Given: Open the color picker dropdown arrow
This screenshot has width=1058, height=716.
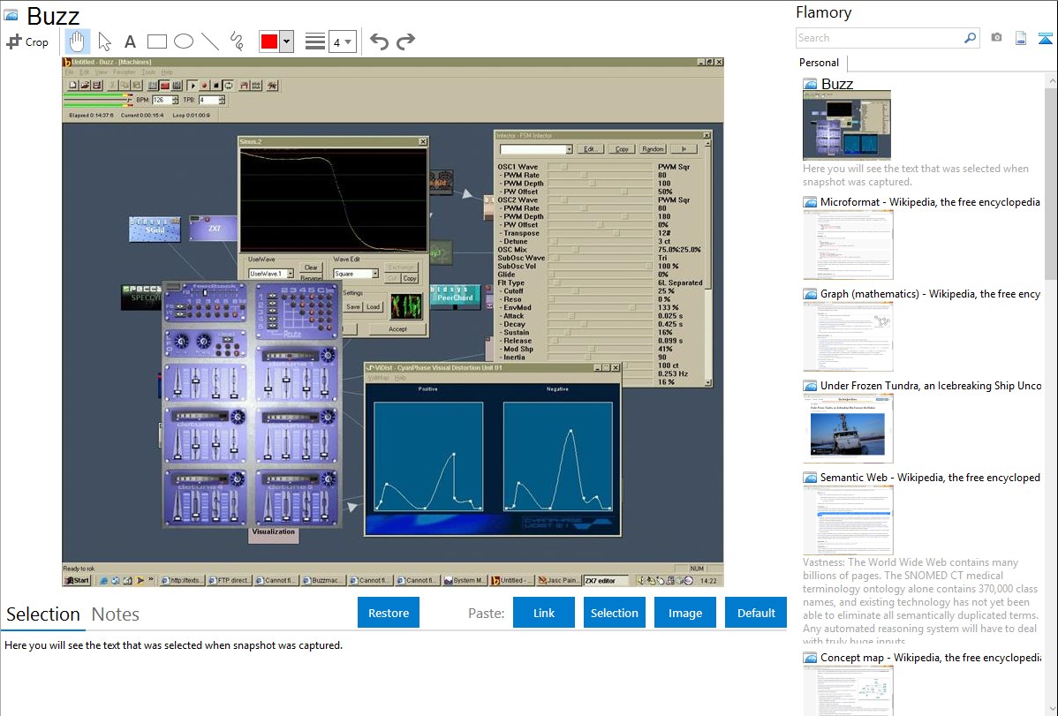Looking at the screenshot, I should (286, 41).
